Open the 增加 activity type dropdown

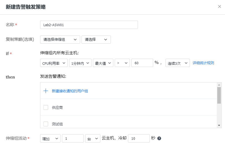(x=50, y=138)
